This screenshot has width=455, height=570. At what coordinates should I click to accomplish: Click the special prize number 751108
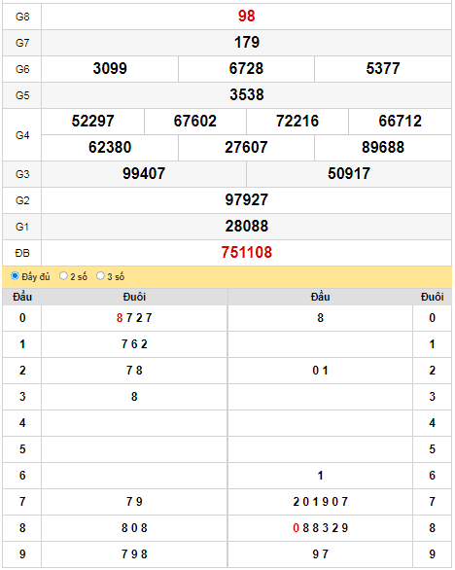tap(246, 252)
